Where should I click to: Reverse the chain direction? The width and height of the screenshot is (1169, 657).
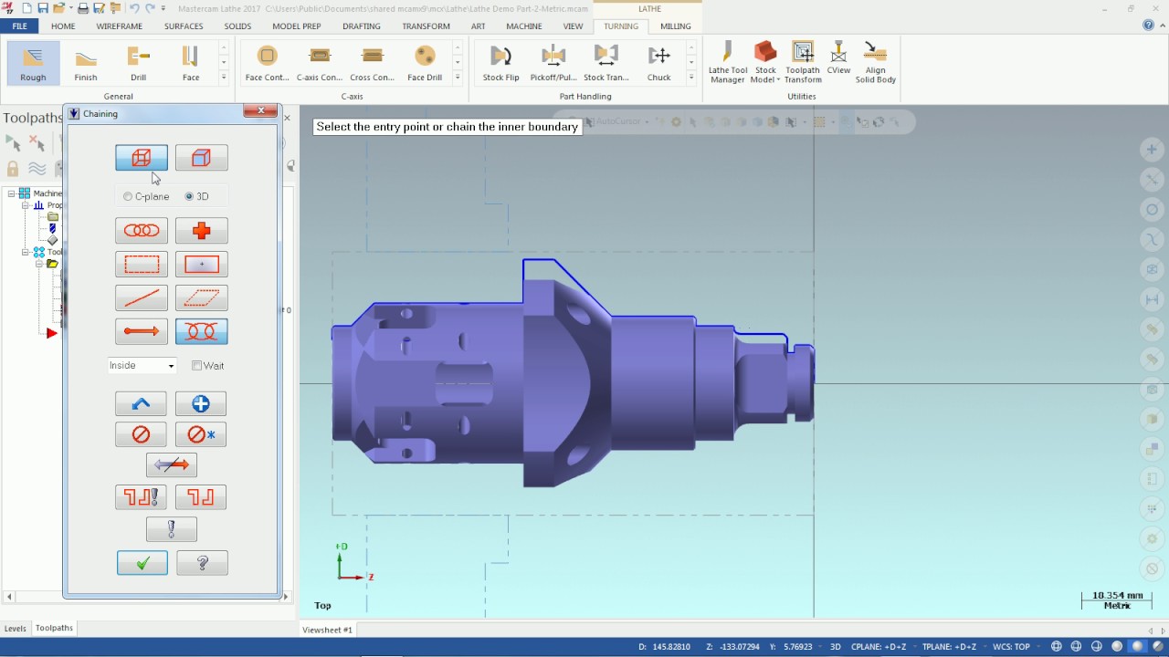(x=172, y=465)
